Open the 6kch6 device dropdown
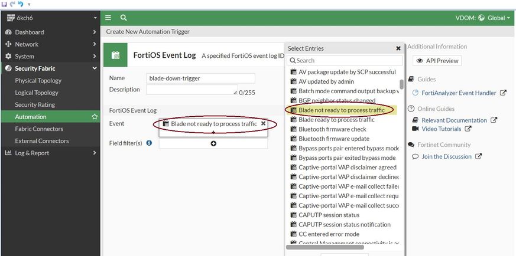This screenshot has height=256, width=516. coord(51,18)
